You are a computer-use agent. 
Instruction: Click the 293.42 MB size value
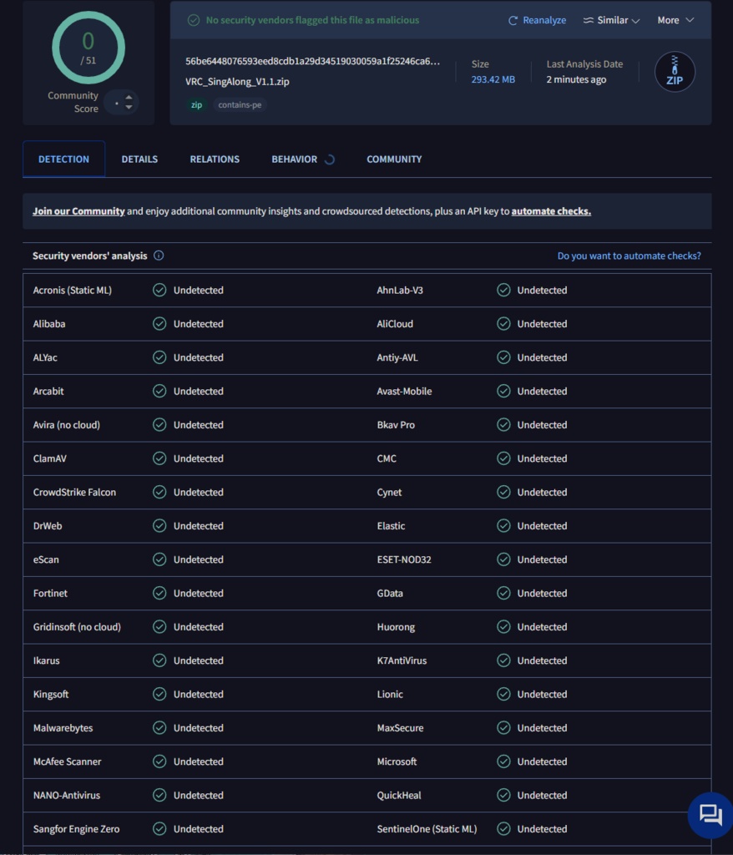pos(493,79)
